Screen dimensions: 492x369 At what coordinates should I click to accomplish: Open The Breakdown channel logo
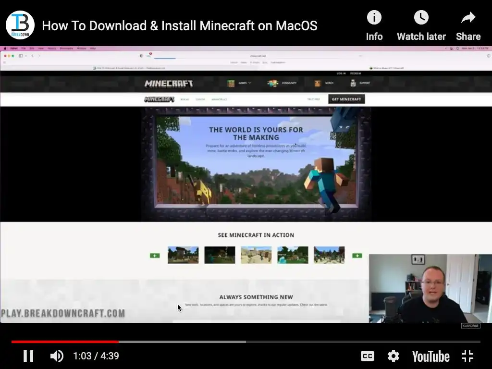(20, 25)
